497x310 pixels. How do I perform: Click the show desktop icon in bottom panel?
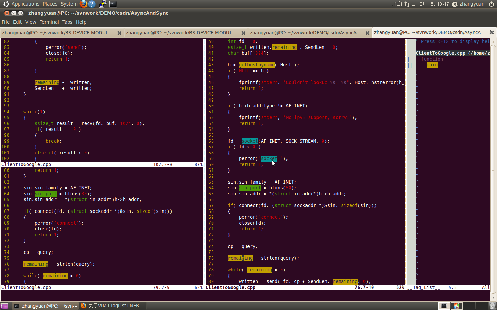[4, 306]
